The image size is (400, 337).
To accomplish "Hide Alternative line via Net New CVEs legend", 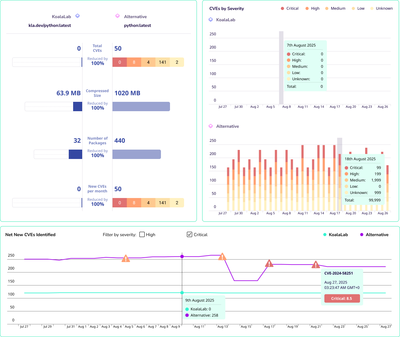I will click(x=374, y=235).
